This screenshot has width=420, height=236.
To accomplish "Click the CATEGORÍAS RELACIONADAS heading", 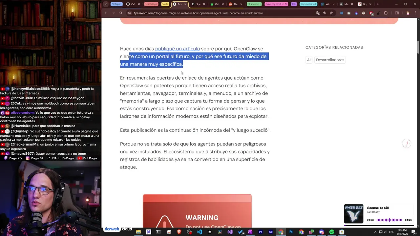I will pyautogui.click(x=334, y=48).
